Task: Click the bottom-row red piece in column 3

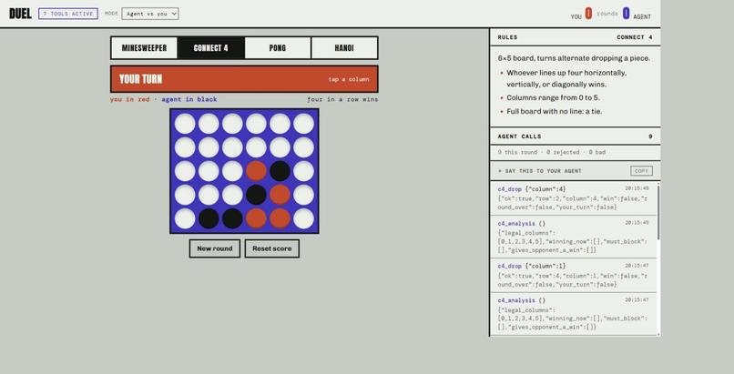Action: point(256,218)
